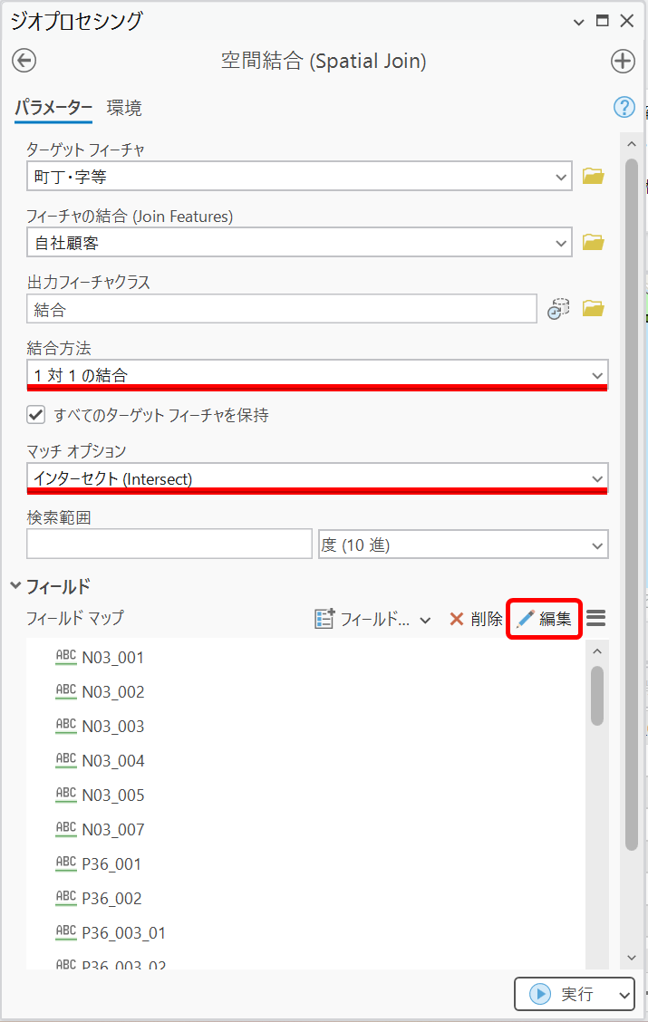Select the N03_004 field in list

pyautogui.click(x=112, y=761)
